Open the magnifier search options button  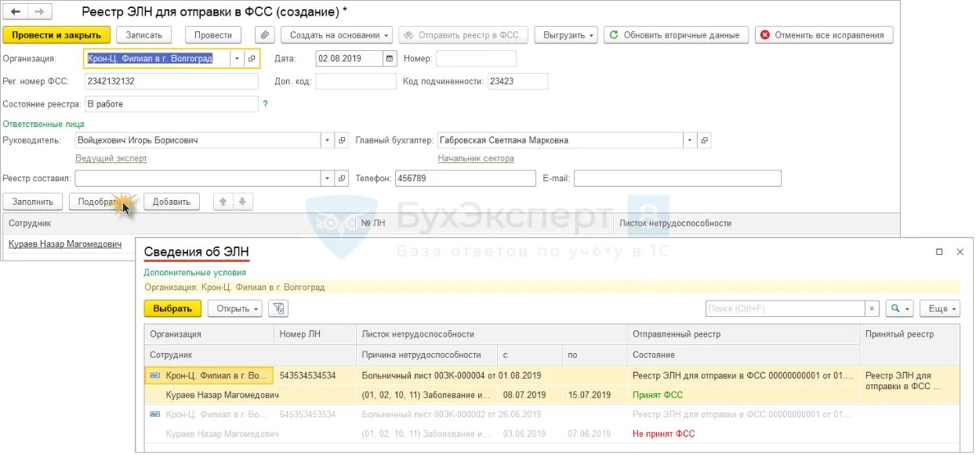pyautogui.click(x=899, y=309)
